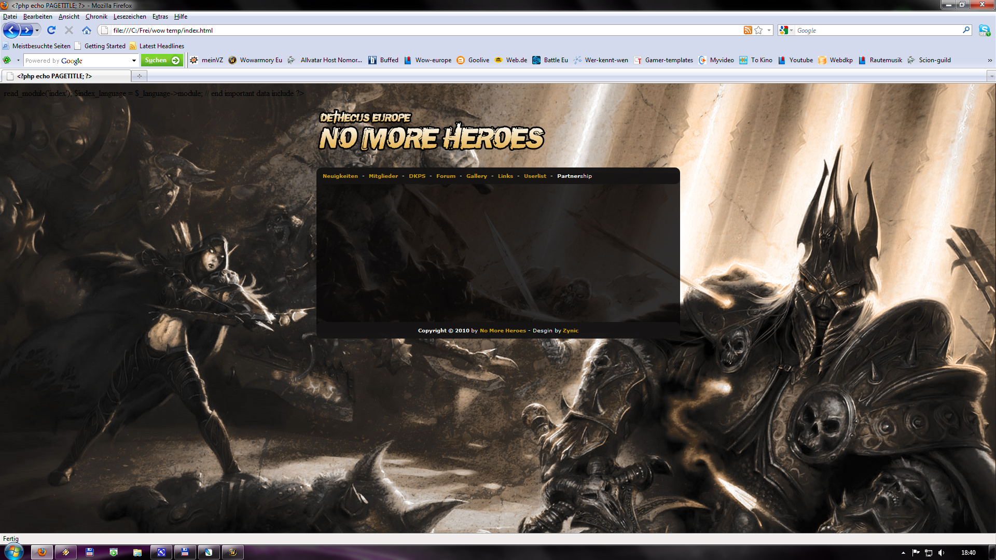Click the RSS feed icon in address bar
The width and height of the screenshot is (996, 560).
748,30
